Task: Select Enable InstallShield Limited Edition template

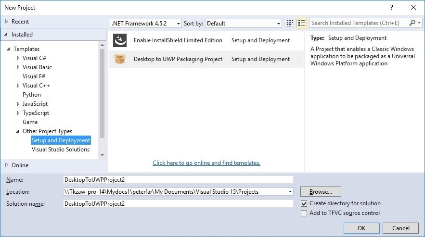Action: pos(206,40)
